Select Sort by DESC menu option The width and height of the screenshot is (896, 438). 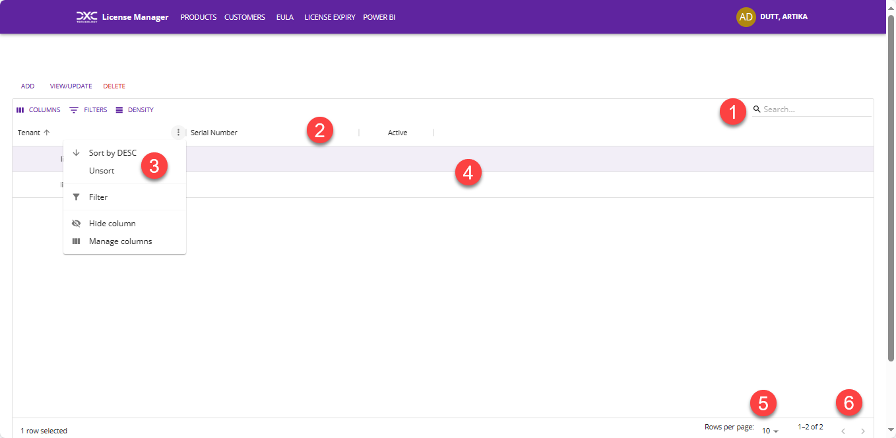coord(112,153)
